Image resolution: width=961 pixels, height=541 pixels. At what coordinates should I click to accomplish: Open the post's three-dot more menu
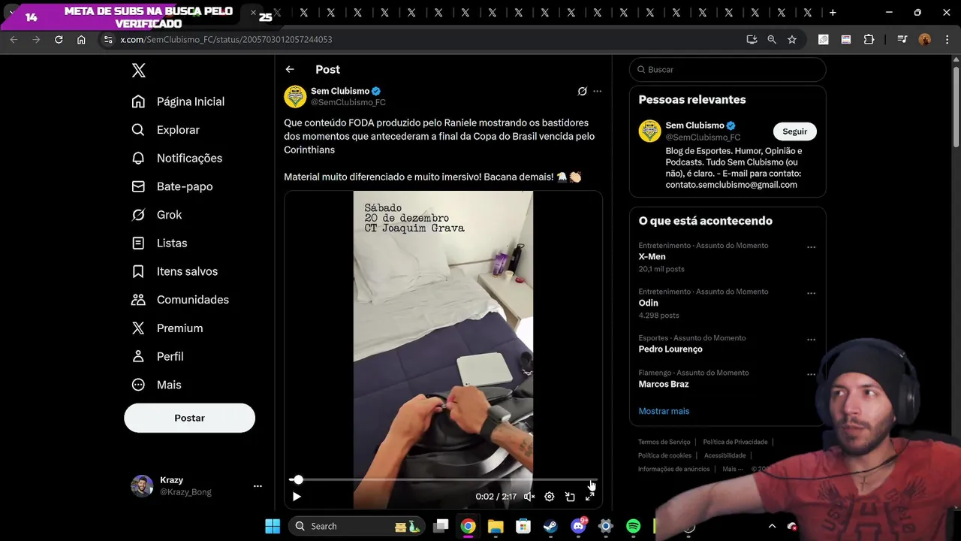click(x=598, y=91)
